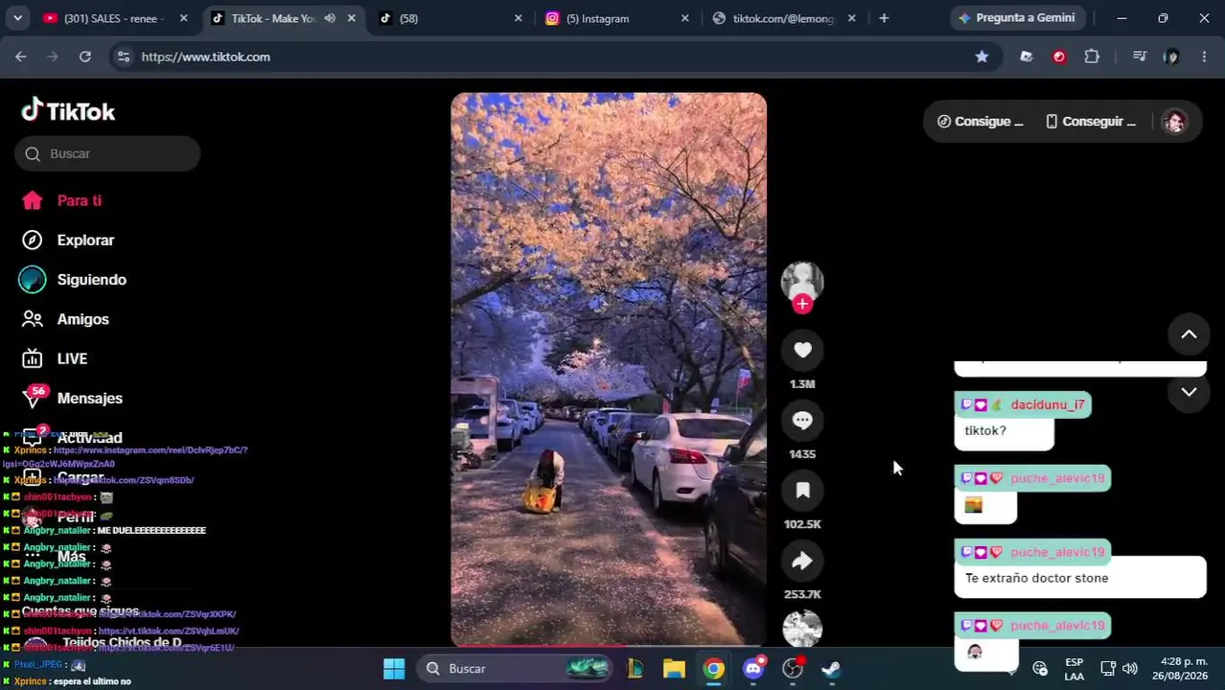Viewport: 1225px width, 690px height.
Task: Close the (5) Instagram tab
Action: [684, 18]
